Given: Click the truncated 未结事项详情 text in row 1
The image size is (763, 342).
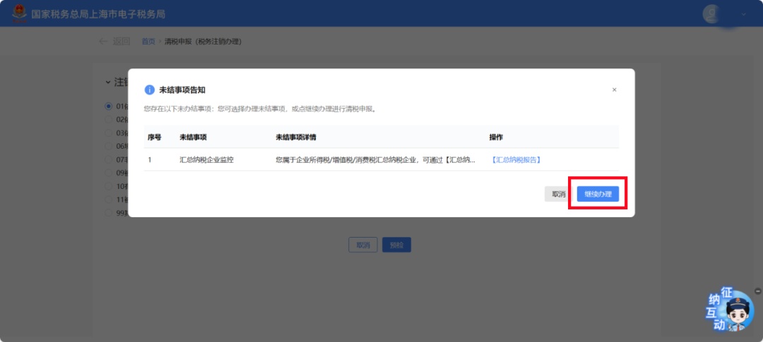Looking at the screenshot, I should [x=374, y=160].
